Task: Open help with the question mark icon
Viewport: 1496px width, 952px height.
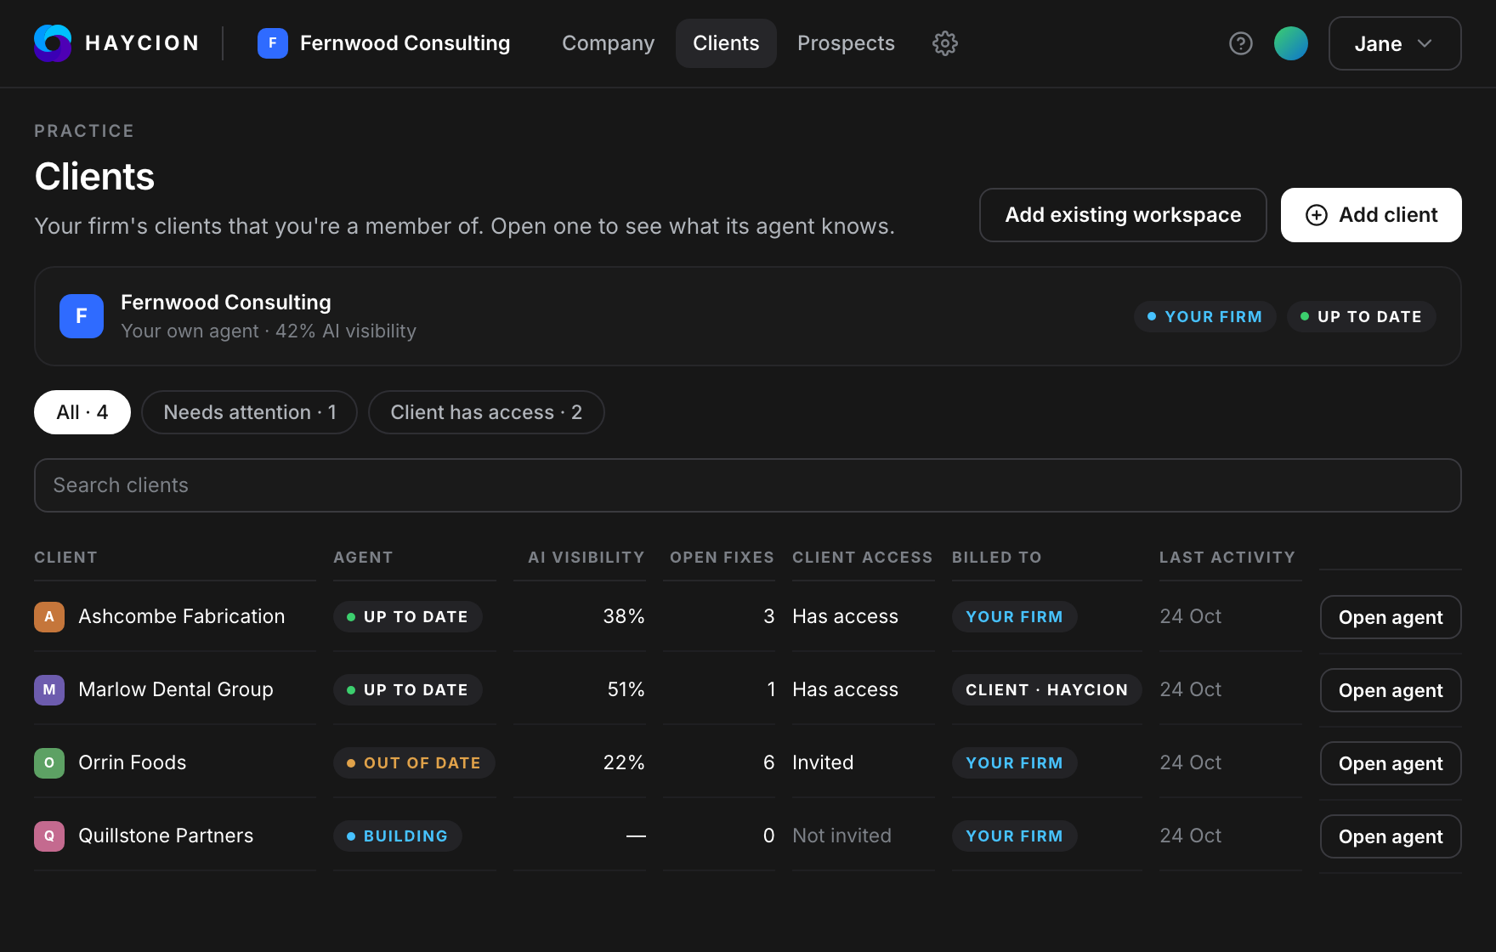Action: 1241,43
